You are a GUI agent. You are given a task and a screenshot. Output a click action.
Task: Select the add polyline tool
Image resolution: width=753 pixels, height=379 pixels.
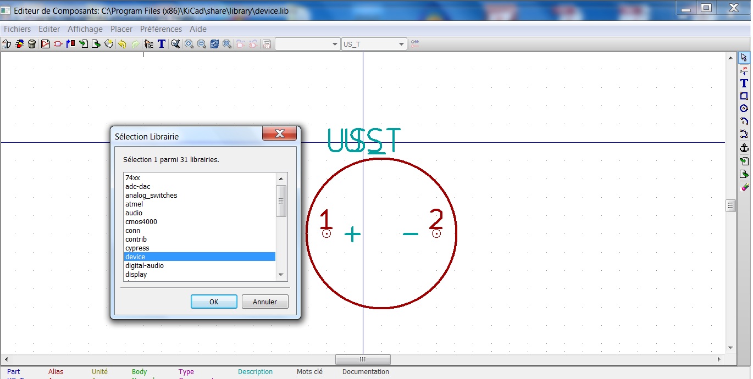point(744,134)
